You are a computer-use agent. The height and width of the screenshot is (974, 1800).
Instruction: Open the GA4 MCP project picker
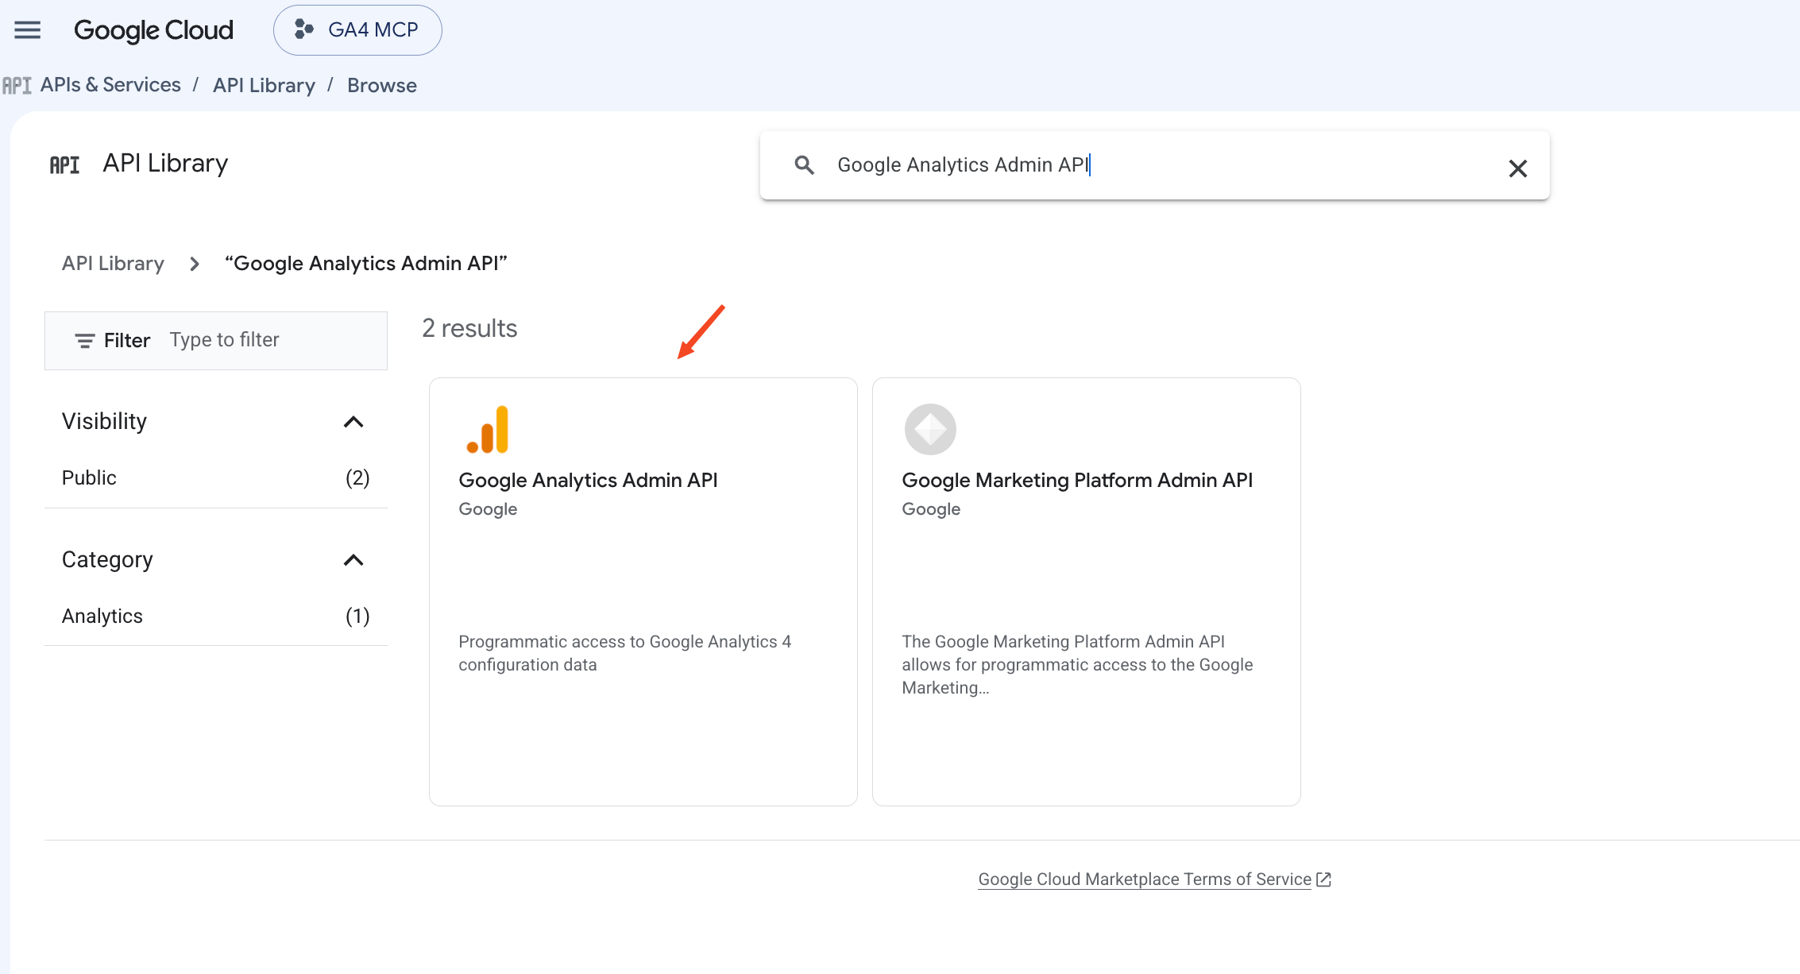[x=357, y=30]
